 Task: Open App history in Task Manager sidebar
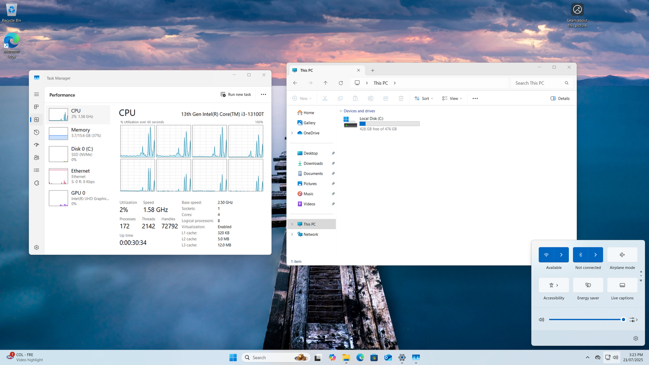coord(37,132)
